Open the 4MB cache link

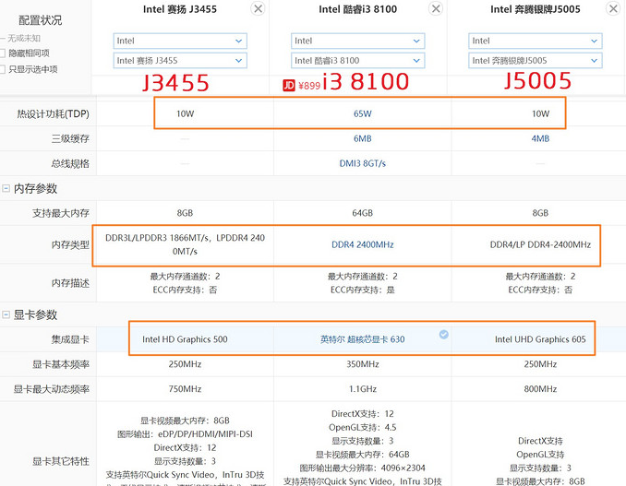point(540,138)
